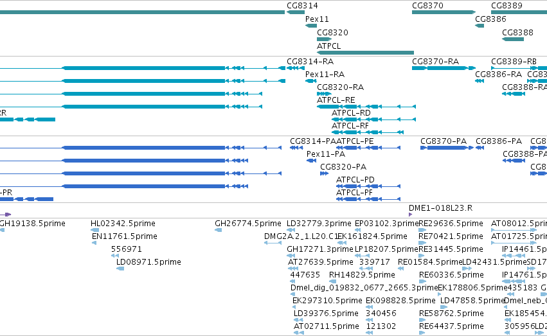Select the CG8314-PA protein label
This screenshot has width=547, height=336.
point(313,141)
